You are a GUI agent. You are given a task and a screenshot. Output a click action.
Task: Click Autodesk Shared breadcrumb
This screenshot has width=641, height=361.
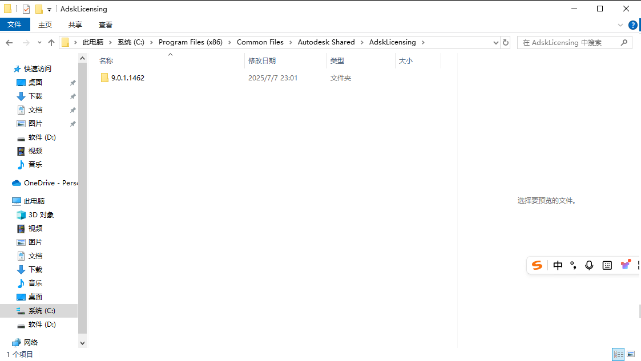click(x=326, y=42)
